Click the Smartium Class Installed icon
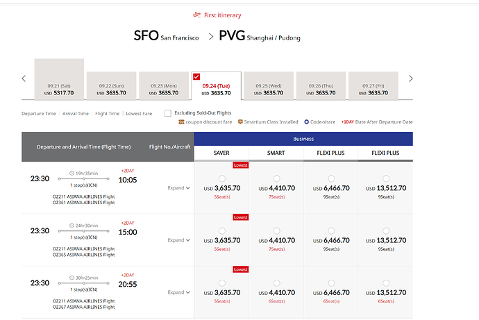The image size is (479, 320). tap(240, 121)
